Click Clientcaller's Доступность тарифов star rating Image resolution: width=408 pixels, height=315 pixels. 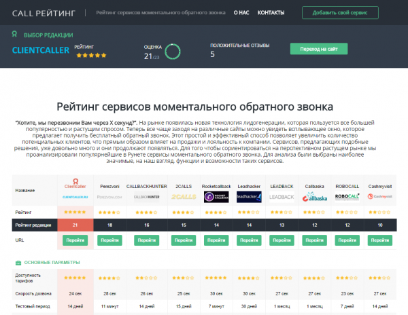pos(75,278)
